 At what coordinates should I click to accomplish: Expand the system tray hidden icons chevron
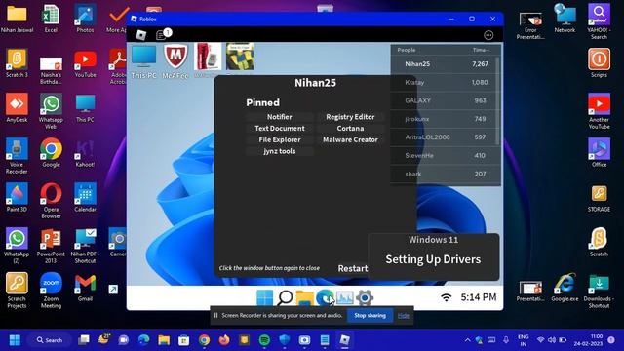(x=468, y=340)
